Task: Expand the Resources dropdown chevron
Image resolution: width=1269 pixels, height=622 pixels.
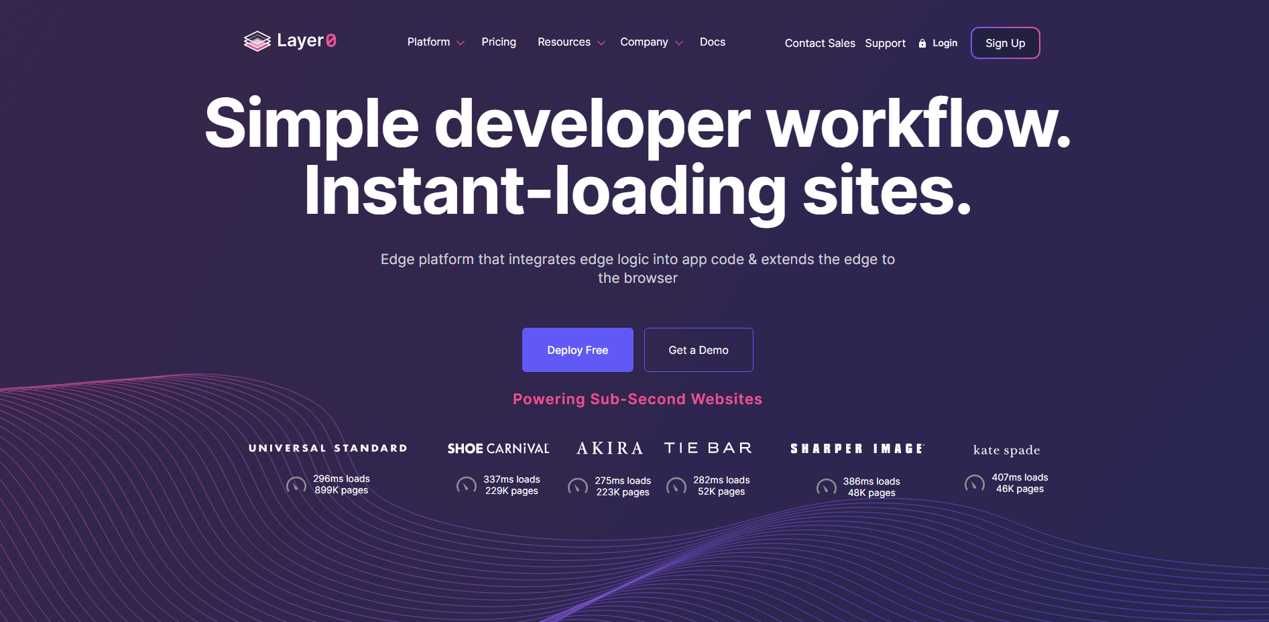Action: pos(601,43)
